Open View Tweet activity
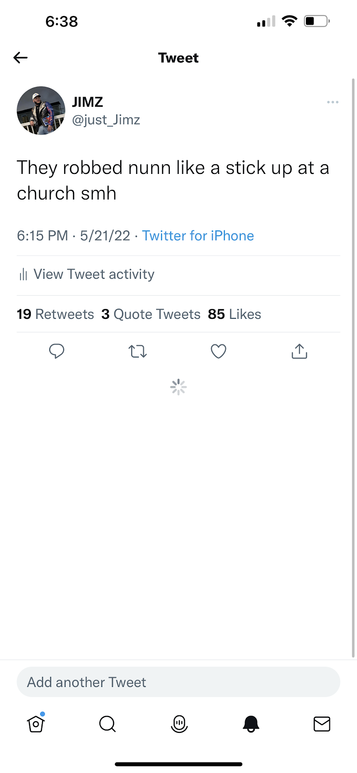This screenshot has height=773, width=357. tap(86, 274)
